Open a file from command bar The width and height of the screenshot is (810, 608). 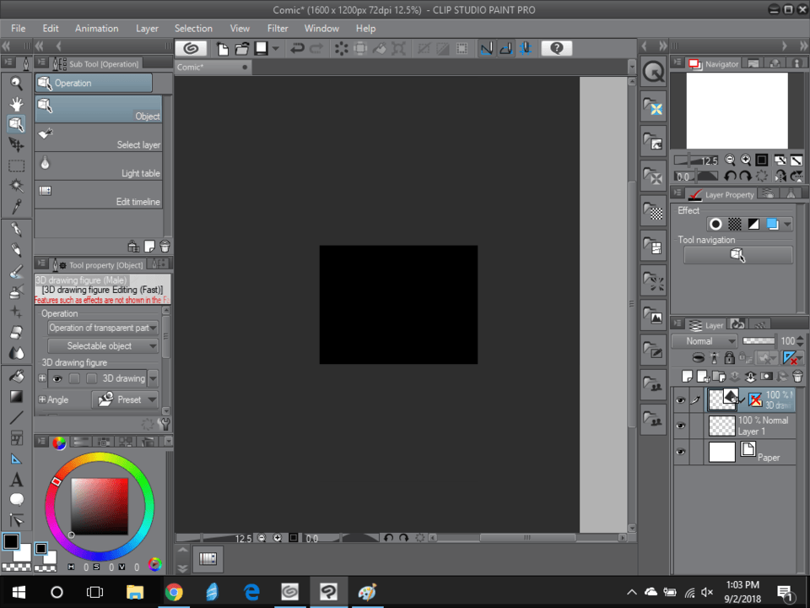(x=242, y=49)
